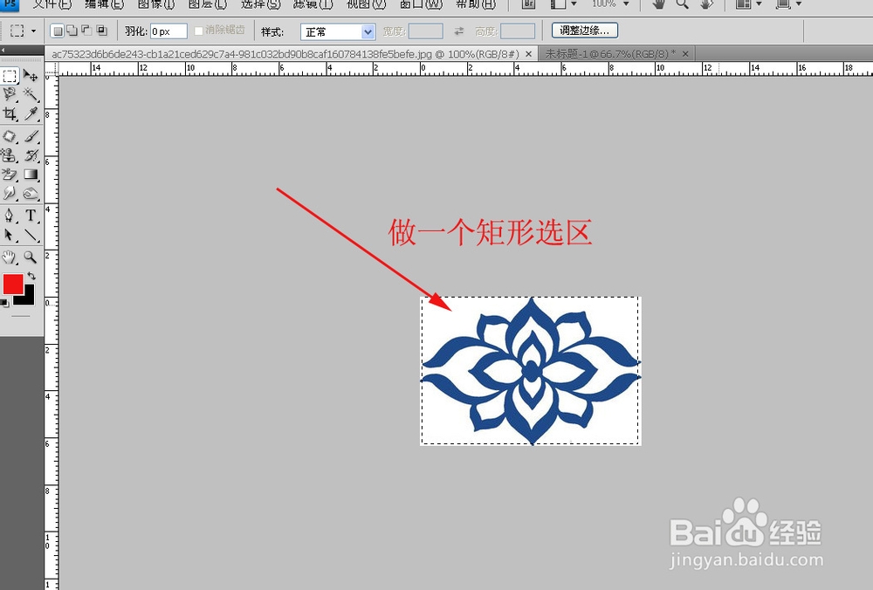Select the Clone Stamp tool
The width and height of the screenshot is (873, 590).
coord(10,155)
